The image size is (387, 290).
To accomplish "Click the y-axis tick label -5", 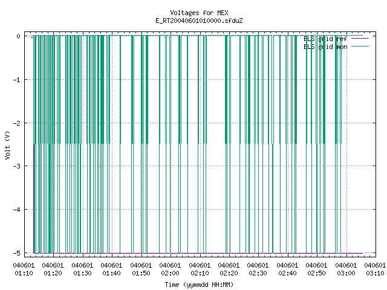I will tap(16, 253).
